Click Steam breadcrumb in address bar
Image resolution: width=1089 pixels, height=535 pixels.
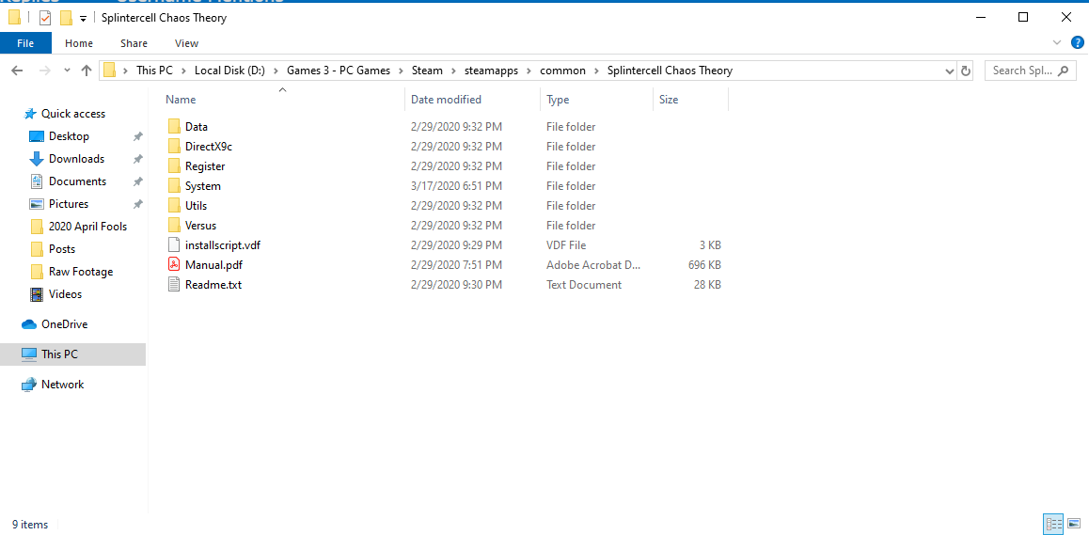(427, 71)
